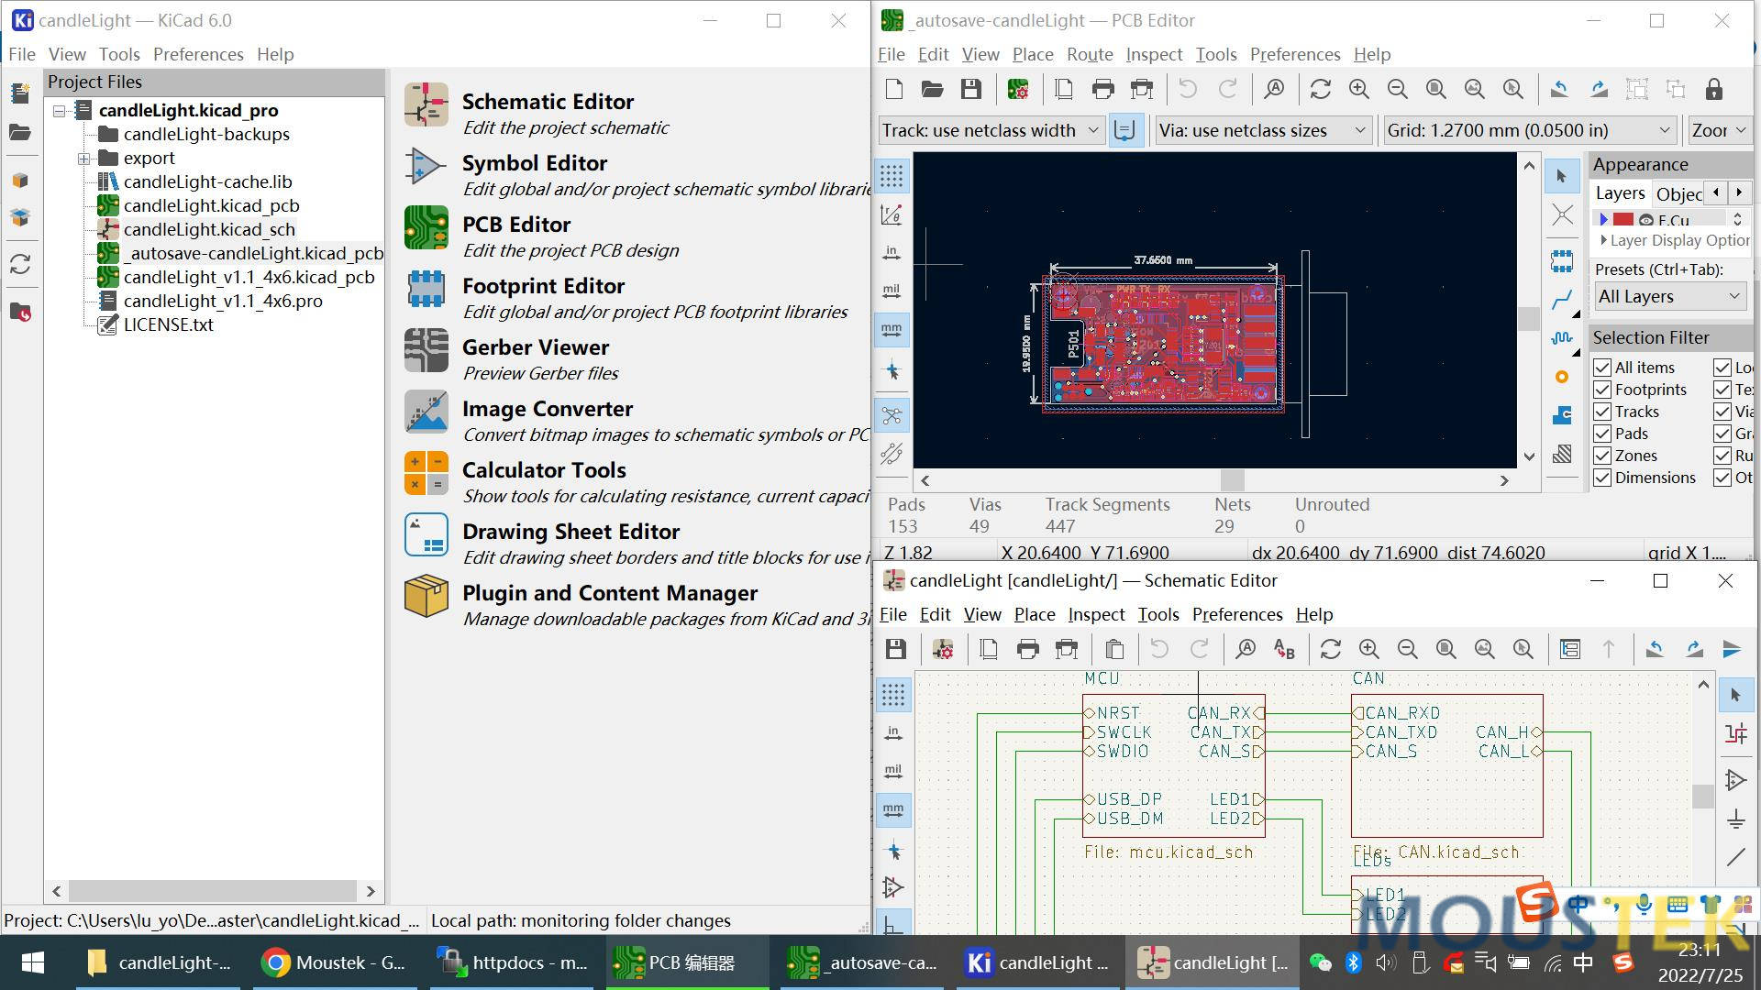Open Place menu in Schematic Editor

(1035, 614)
